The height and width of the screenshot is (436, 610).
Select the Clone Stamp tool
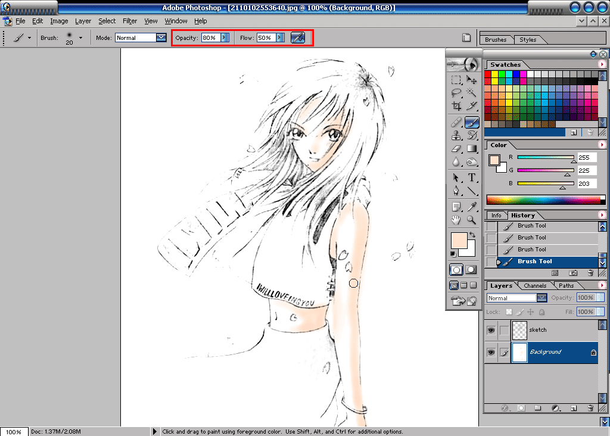pyautogui.click(x=456, y=135)
